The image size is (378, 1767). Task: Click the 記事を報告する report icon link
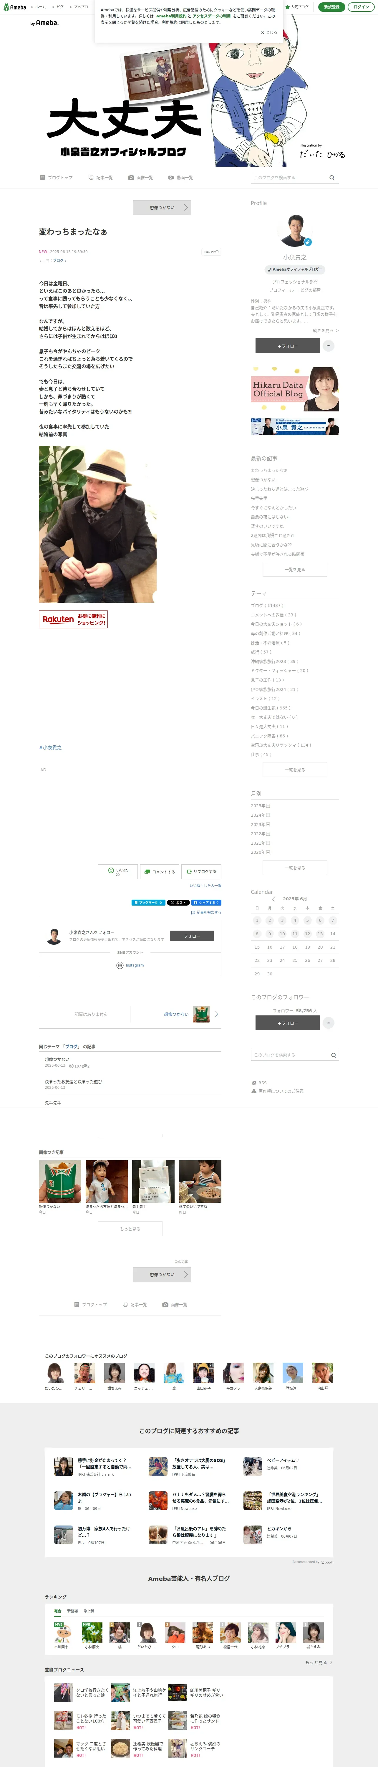(206, 912)
